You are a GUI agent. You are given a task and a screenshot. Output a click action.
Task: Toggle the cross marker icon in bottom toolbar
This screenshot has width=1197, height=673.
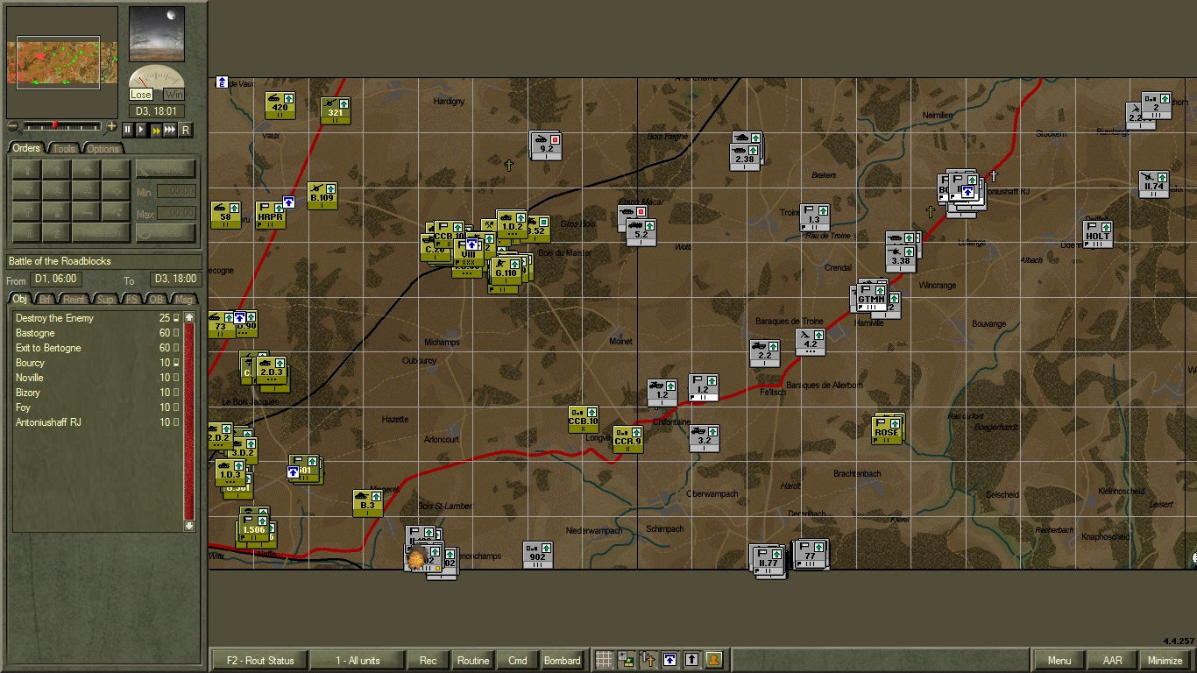tap(648, 660)
